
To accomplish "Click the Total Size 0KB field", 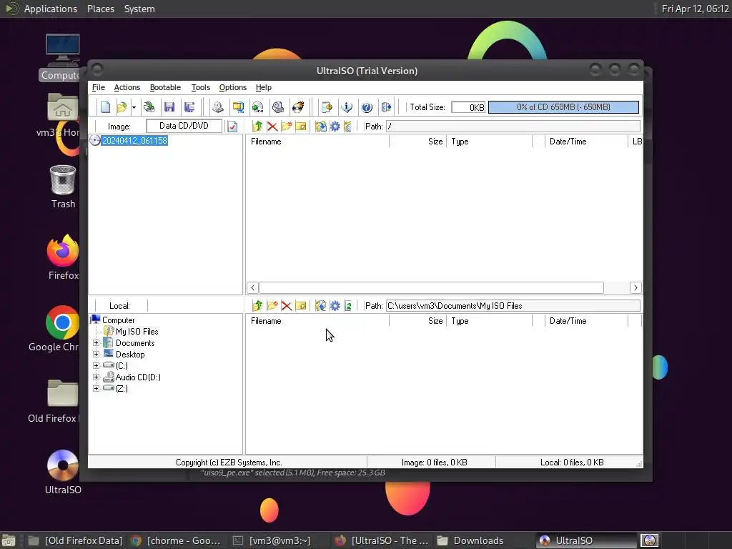I will click(x=468, y=107).
